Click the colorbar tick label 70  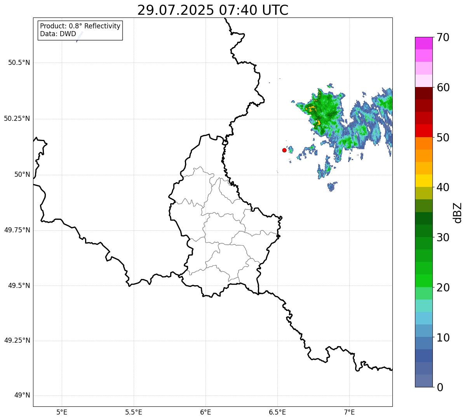pos(443,37)
